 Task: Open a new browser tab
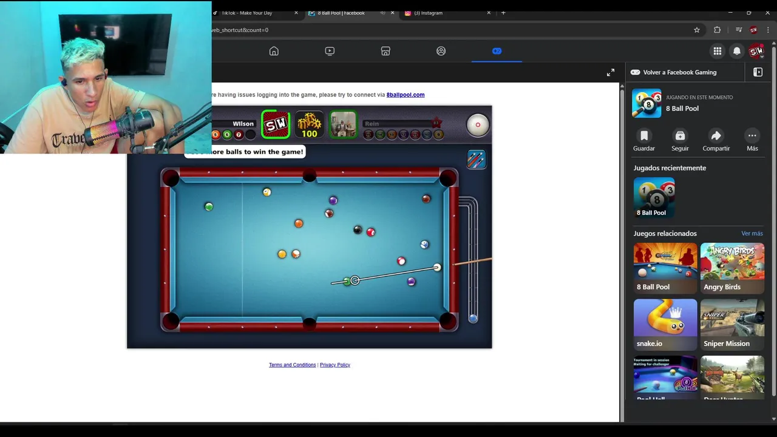tap(503, 13)
